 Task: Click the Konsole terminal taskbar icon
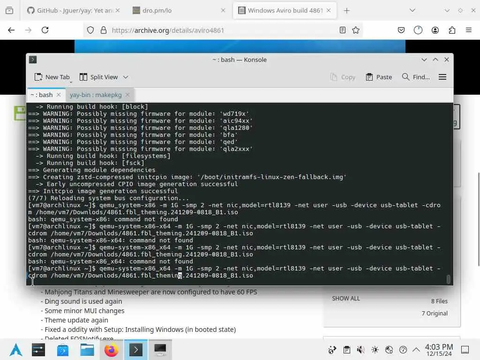point(136,350)
